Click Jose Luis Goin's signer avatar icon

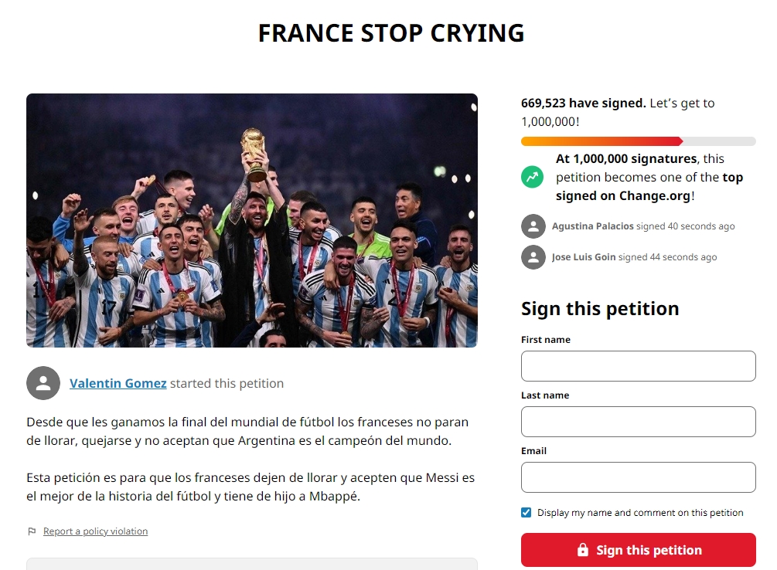click(x=533, y=257)
